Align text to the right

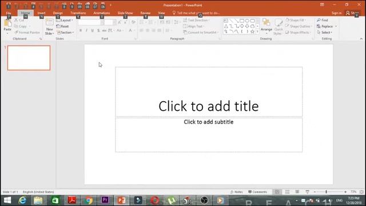(153, 30)
